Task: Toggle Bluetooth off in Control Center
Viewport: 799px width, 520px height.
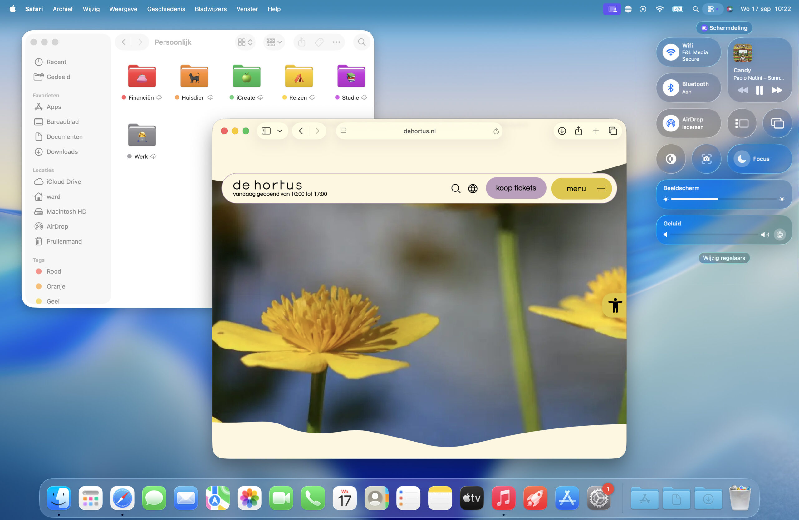Action: click(671, 88)
